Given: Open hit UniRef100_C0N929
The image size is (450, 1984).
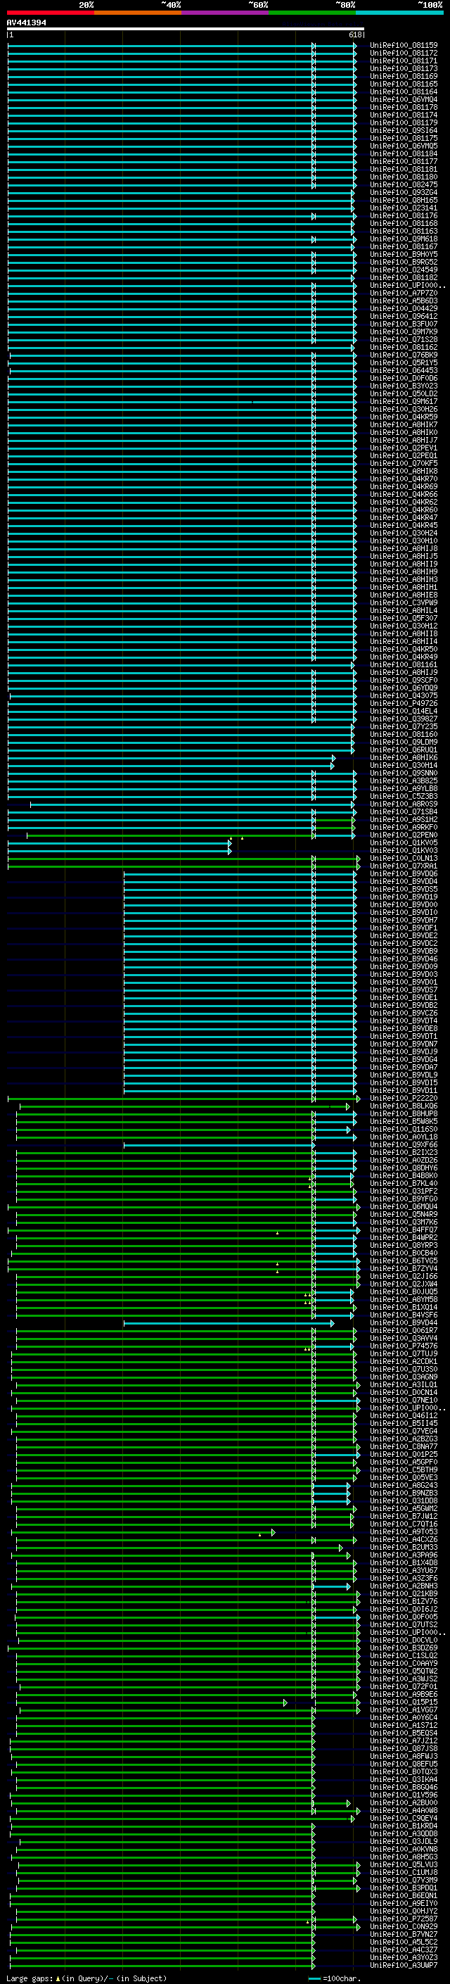Looking at the screenshot, I should pyautogui.click(x=404, y=1926).
